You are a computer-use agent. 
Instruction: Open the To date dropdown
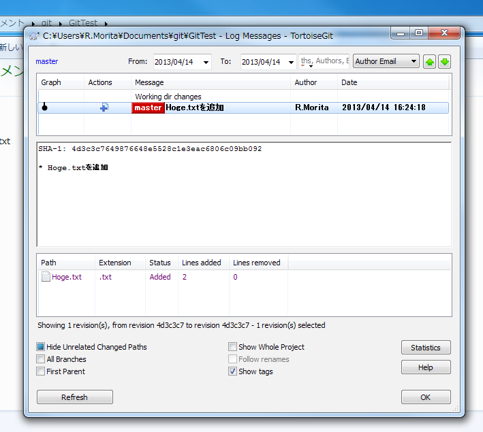pos(291,62)
